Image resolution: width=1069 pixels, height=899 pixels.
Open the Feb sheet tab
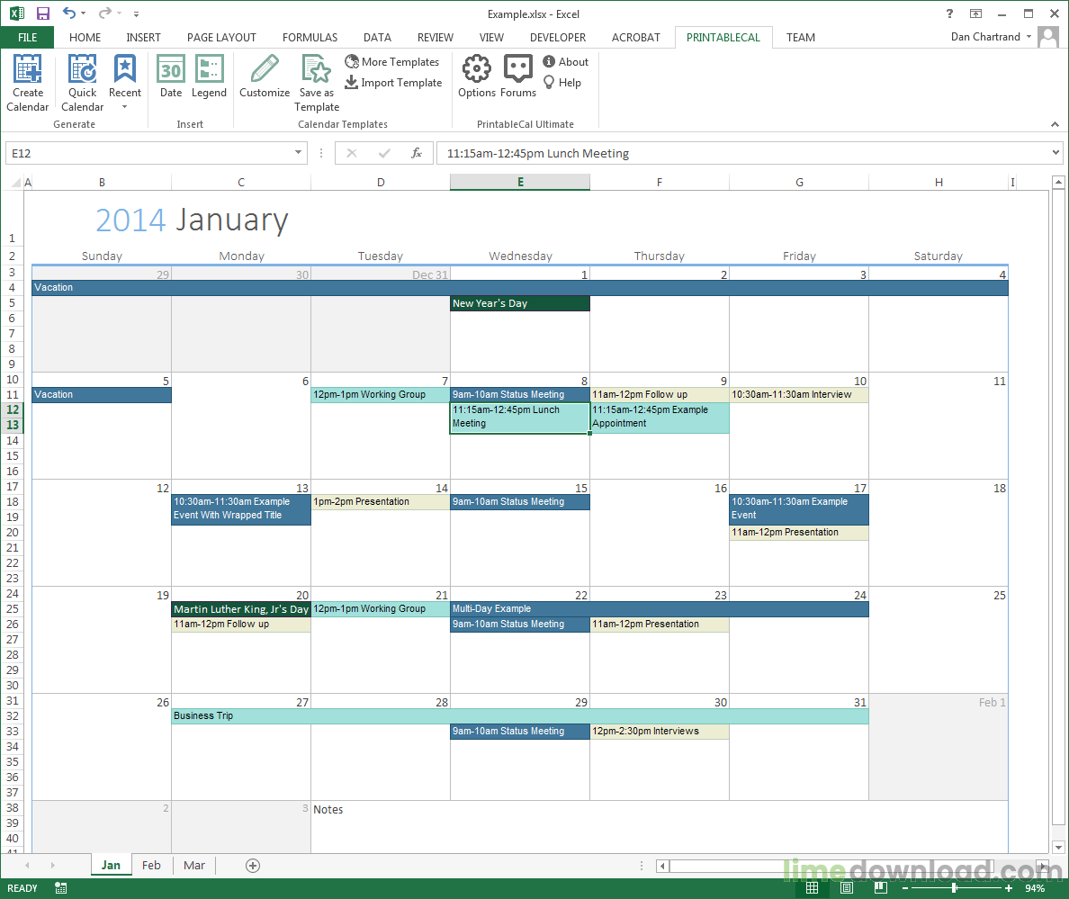[x=150, y=865]
